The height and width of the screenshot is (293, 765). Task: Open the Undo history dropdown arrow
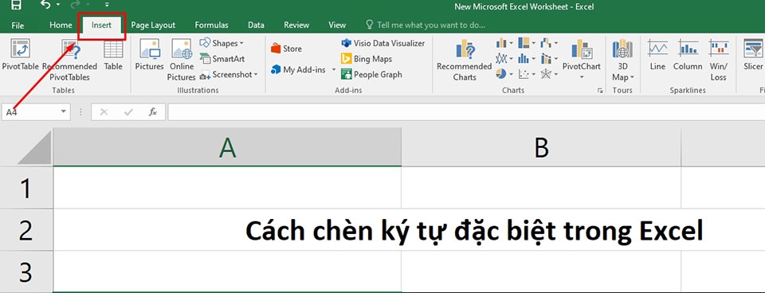click(58, 6)
